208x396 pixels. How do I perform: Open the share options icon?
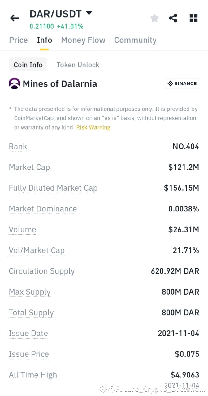pyautogui.click(x=173, y=18)
